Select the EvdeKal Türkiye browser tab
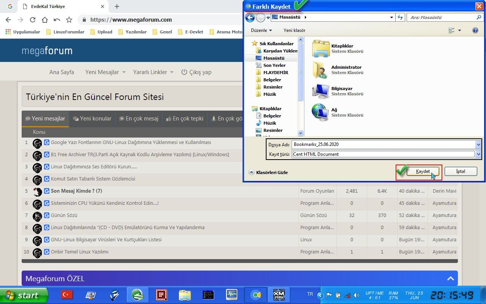The width and height of the screenshot is (486, 304). coord(63,6)
